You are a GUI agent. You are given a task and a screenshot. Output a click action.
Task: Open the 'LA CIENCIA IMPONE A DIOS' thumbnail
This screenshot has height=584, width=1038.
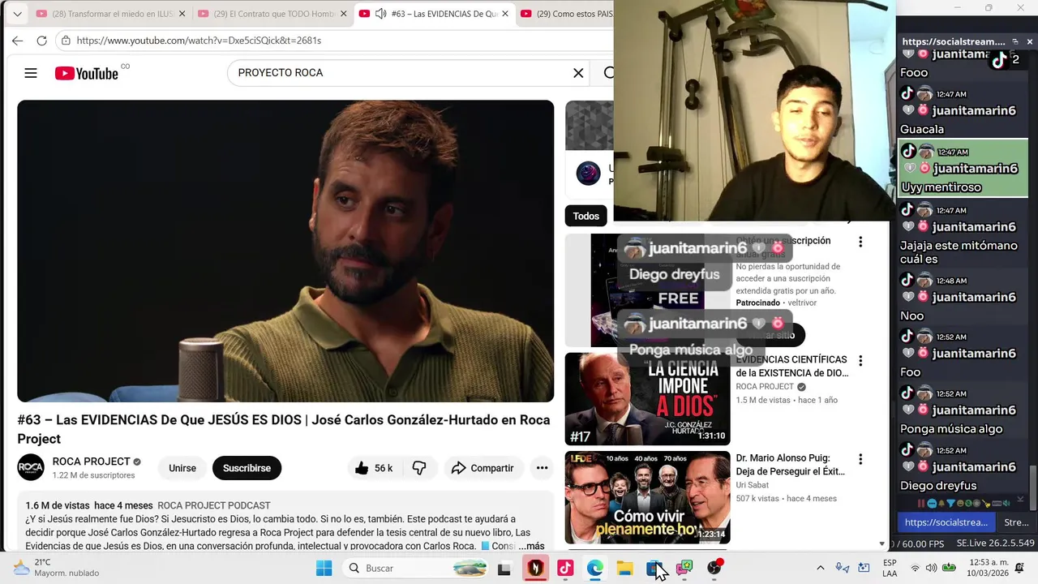pos(648,399)
